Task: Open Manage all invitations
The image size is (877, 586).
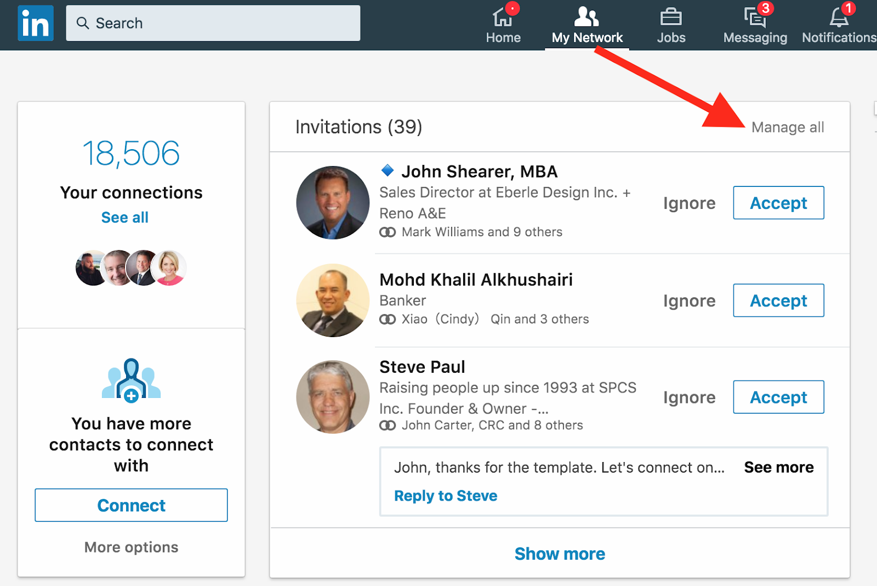Action: pos(789,127)
